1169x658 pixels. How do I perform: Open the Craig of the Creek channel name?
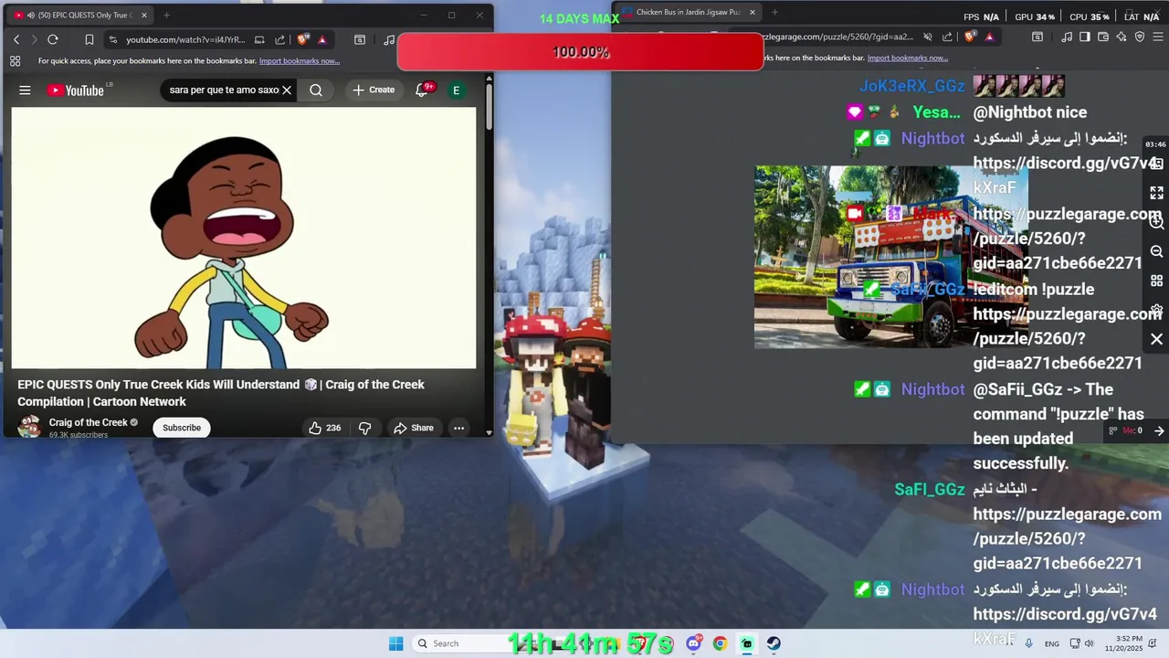click(x=89, y=422)
